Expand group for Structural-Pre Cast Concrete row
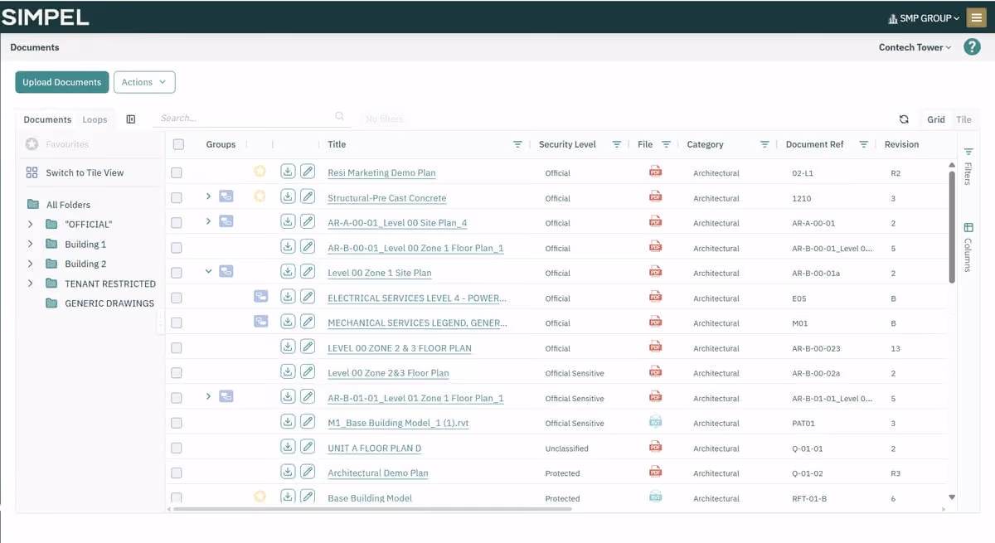The width and height of the screenshot is (995, 543). (209, 196)
